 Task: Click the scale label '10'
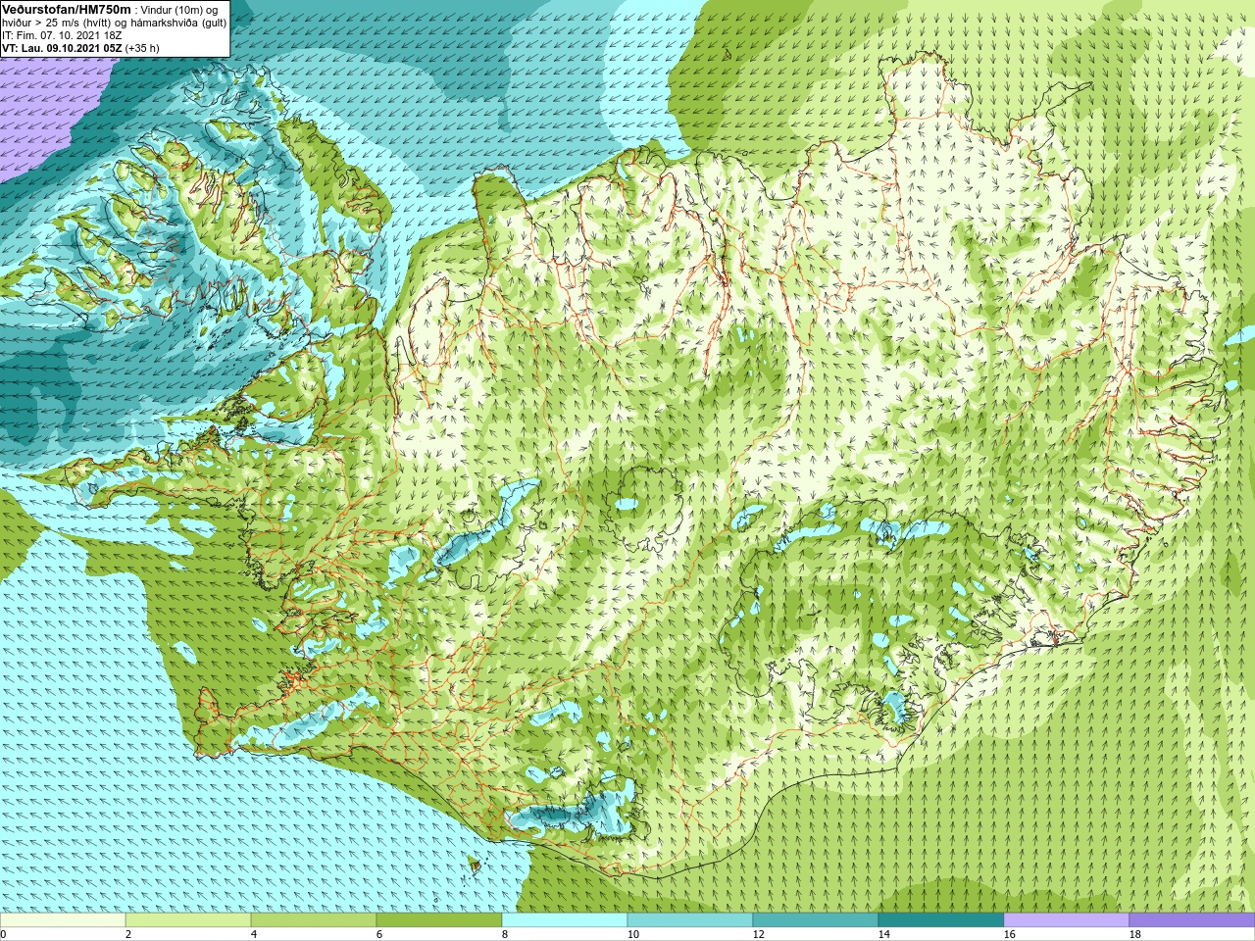click(633, 934)
